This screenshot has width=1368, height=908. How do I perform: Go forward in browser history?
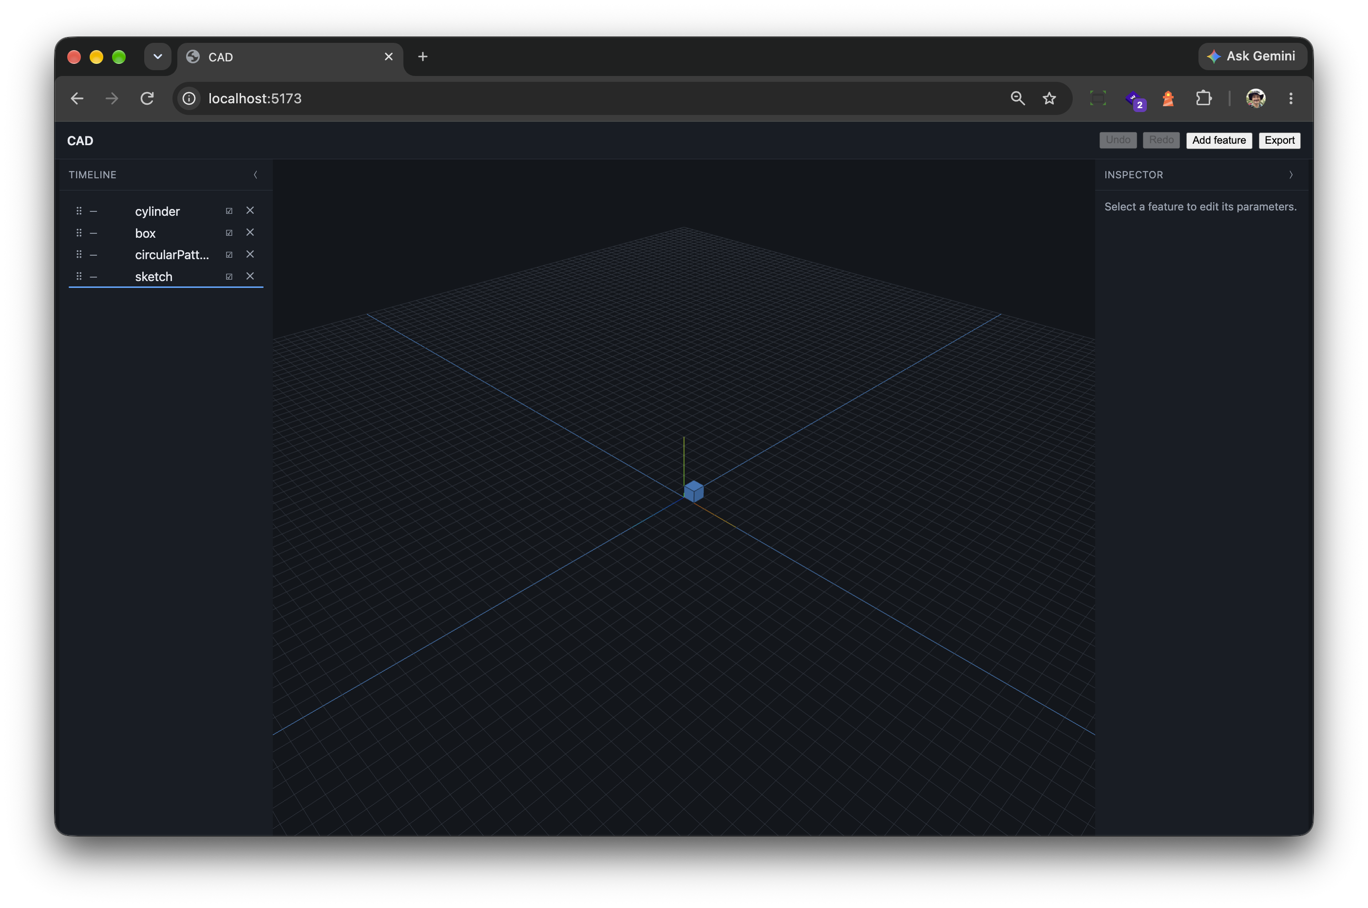[112, 98]
